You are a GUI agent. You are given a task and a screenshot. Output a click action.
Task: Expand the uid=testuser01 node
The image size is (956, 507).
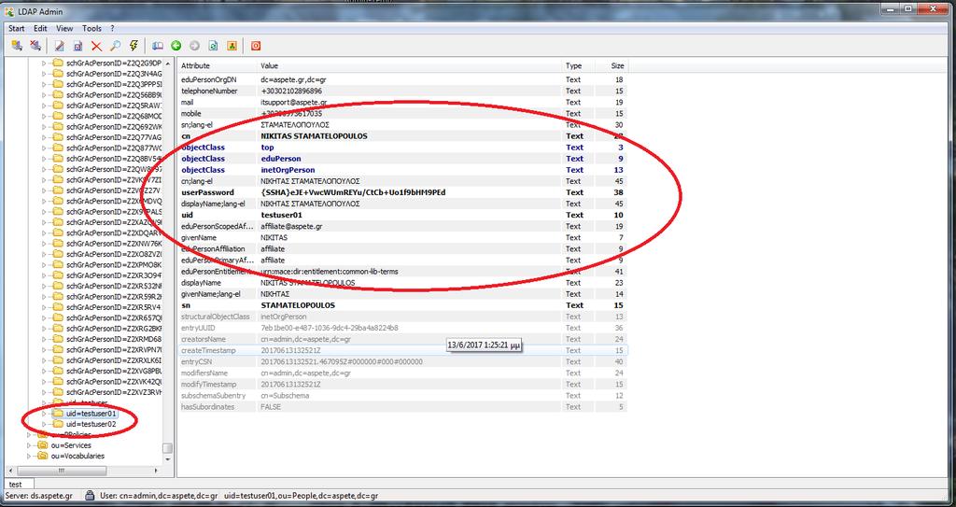point(44,414)
